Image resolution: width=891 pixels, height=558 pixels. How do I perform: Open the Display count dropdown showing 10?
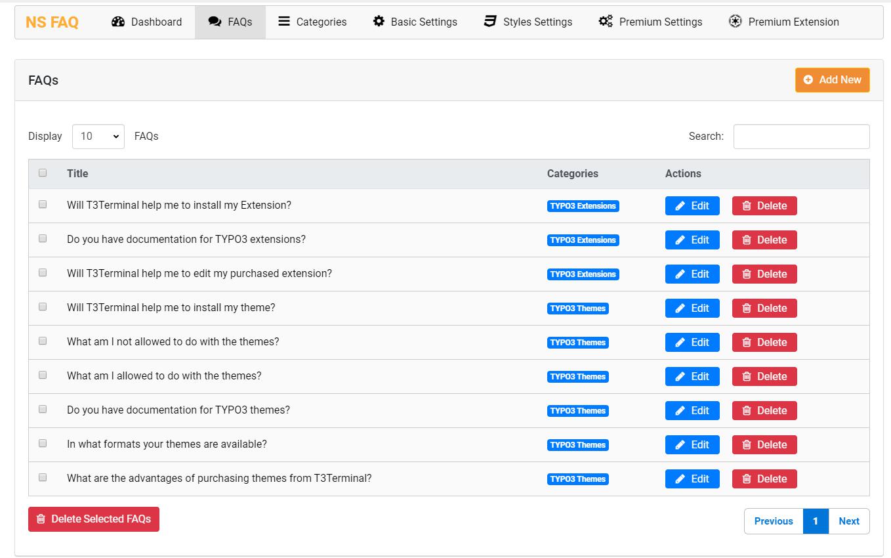coord(98,137)
